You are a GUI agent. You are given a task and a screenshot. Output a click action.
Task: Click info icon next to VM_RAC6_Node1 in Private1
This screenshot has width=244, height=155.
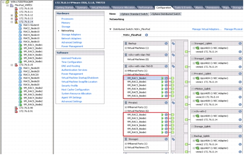(166, 132)
